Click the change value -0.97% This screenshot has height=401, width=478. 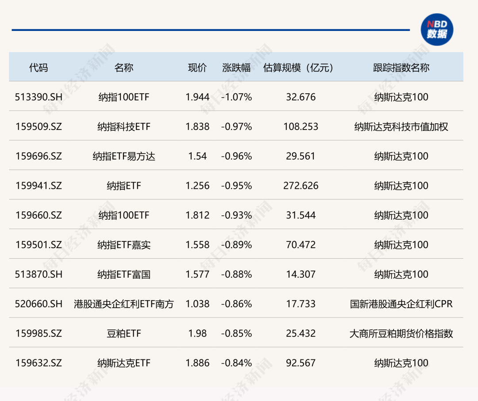tap(236, 126)
